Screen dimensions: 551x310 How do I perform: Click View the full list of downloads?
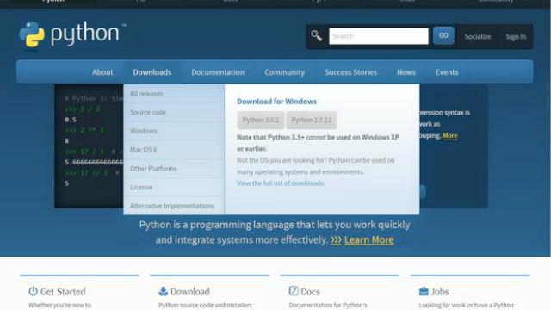281,183
